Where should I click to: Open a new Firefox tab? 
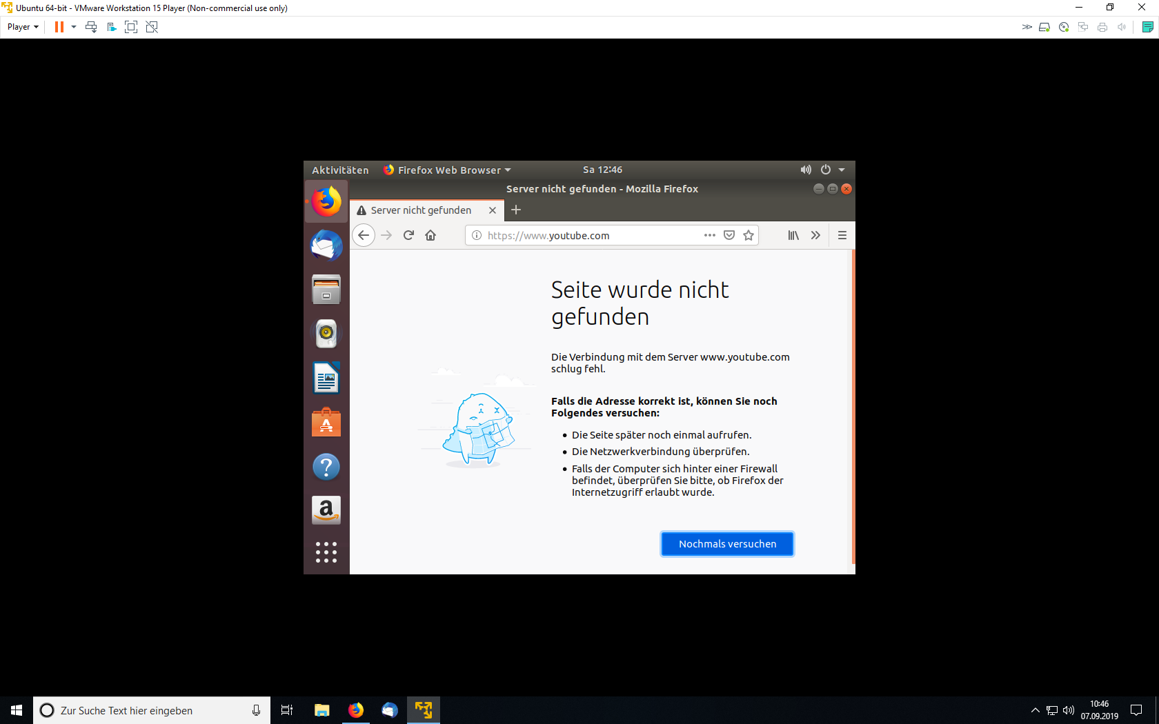pos(516,210)
